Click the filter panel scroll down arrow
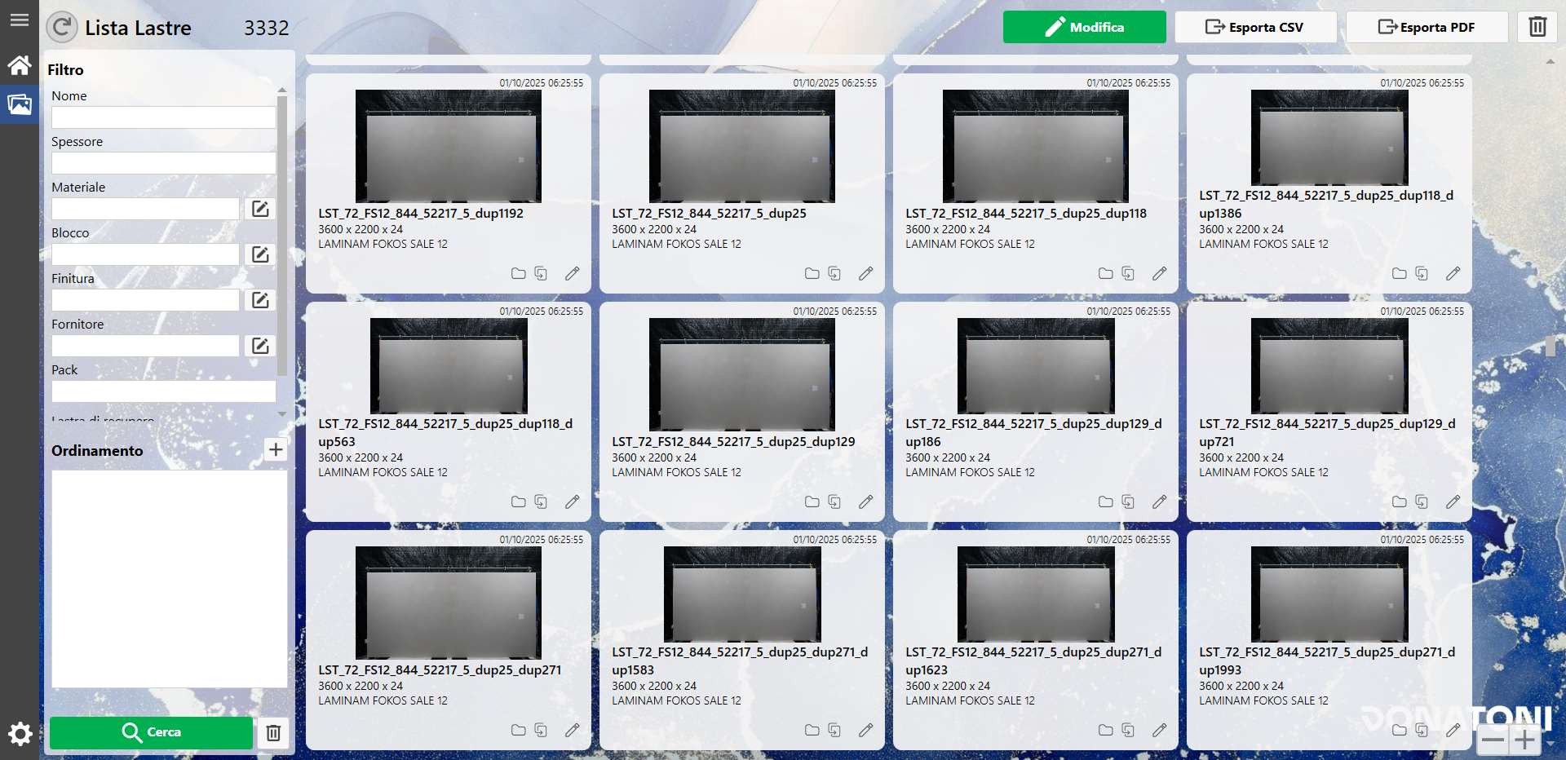Viewport: 1566px width, 760px height. click(x=282, y=414)
